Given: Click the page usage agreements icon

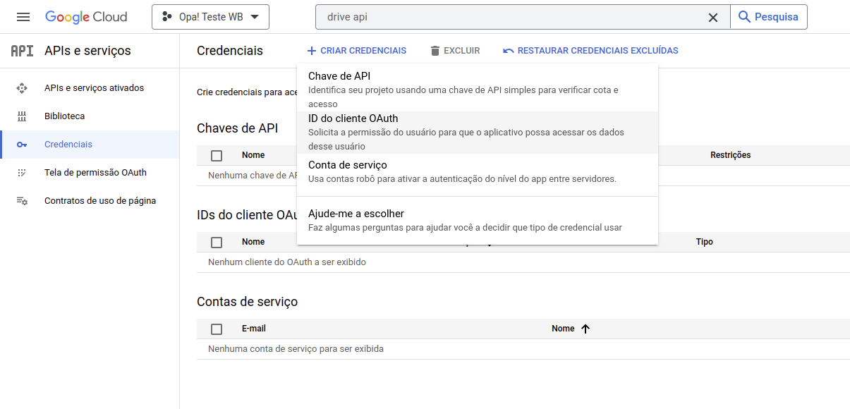Looking at the screenshot, I should click(22, 201).
